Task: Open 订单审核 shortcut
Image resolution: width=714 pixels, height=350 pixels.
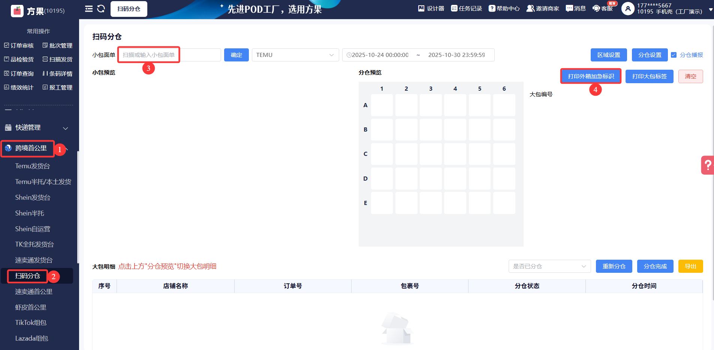Action: (19, 45)
